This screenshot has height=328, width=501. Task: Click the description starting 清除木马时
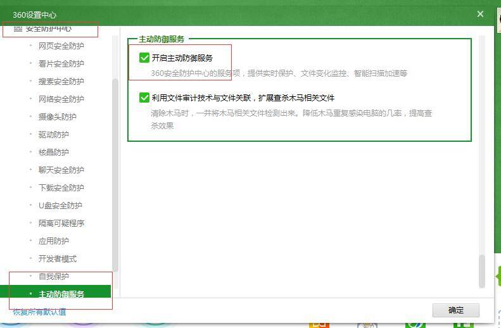[x=291, y=119]
